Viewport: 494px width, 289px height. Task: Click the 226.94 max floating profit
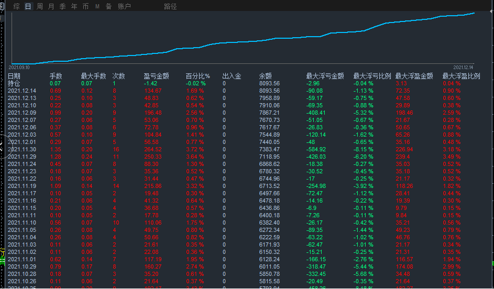click(404, 149)
